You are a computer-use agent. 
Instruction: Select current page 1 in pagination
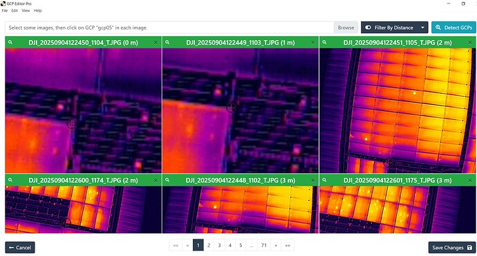click(198, 245)
